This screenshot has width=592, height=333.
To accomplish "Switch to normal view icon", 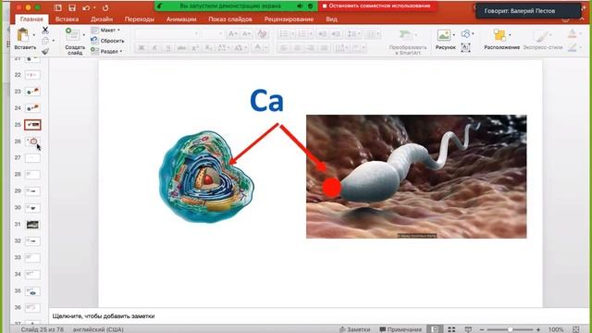I will [435, 329].
